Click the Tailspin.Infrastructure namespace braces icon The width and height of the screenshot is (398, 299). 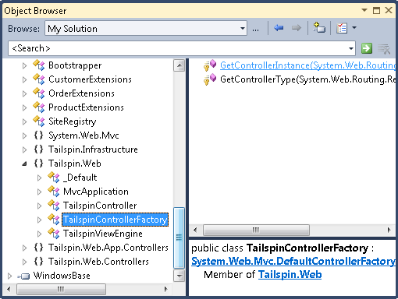click(38, 149)
